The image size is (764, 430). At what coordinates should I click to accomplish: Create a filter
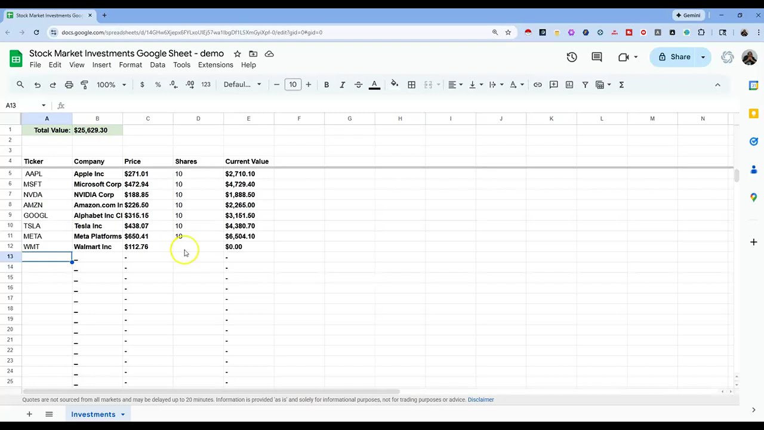585,85
